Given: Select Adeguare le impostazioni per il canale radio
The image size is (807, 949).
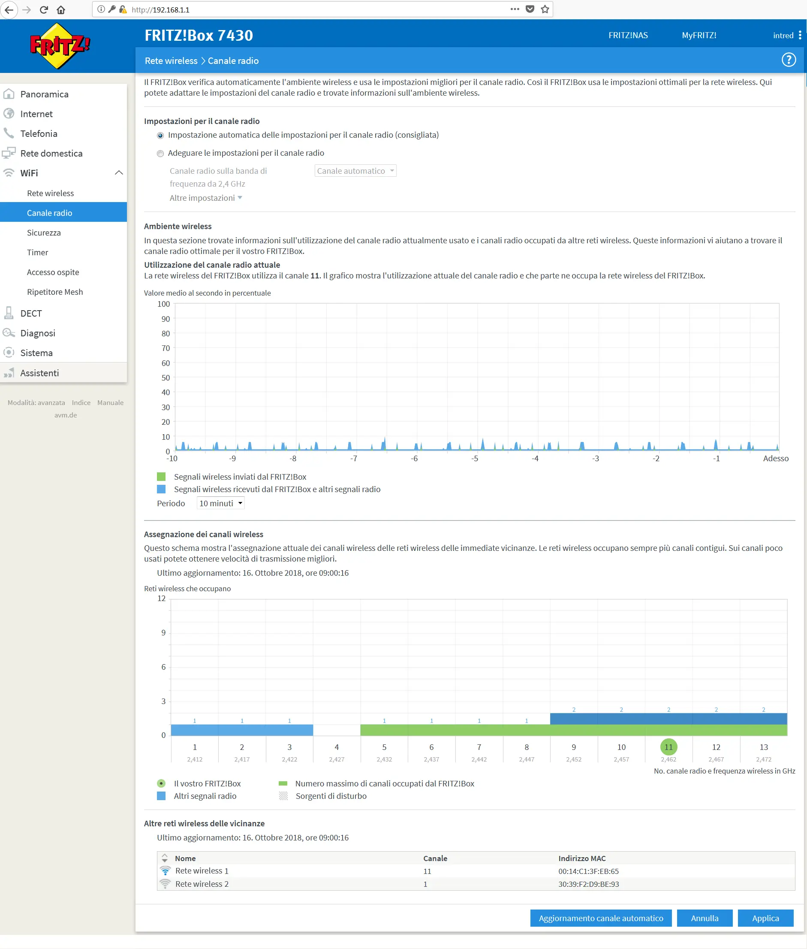Looking at the screenshot, I should click(160, 153).
